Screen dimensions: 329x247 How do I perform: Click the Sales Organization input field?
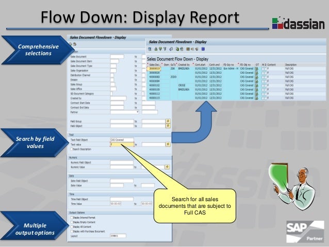click(x=113, y=70)
